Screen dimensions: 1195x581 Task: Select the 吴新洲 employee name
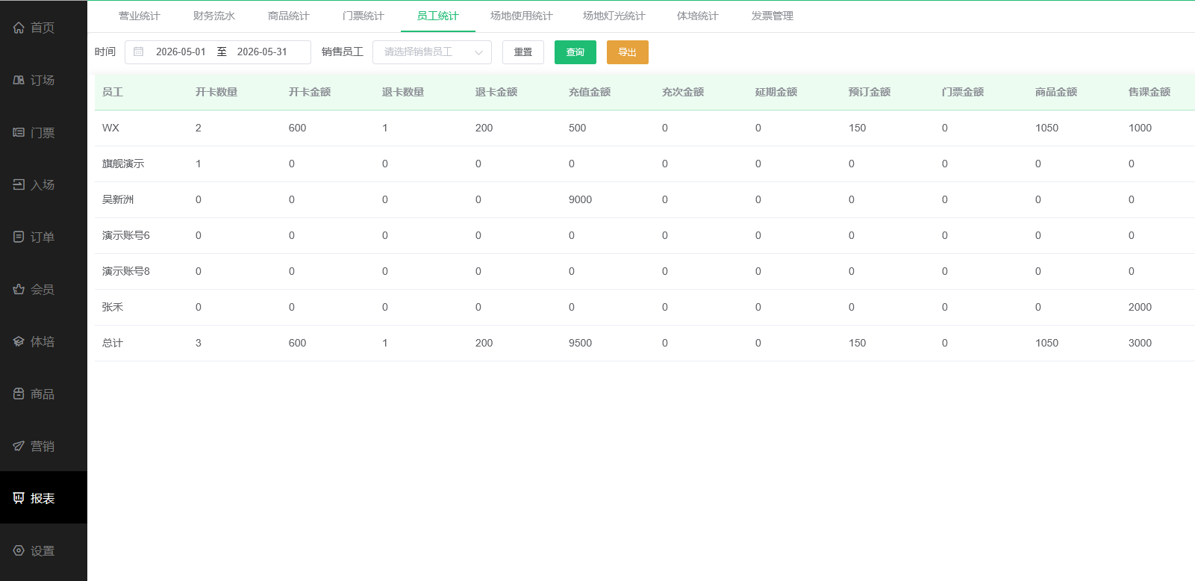(118, 199)
